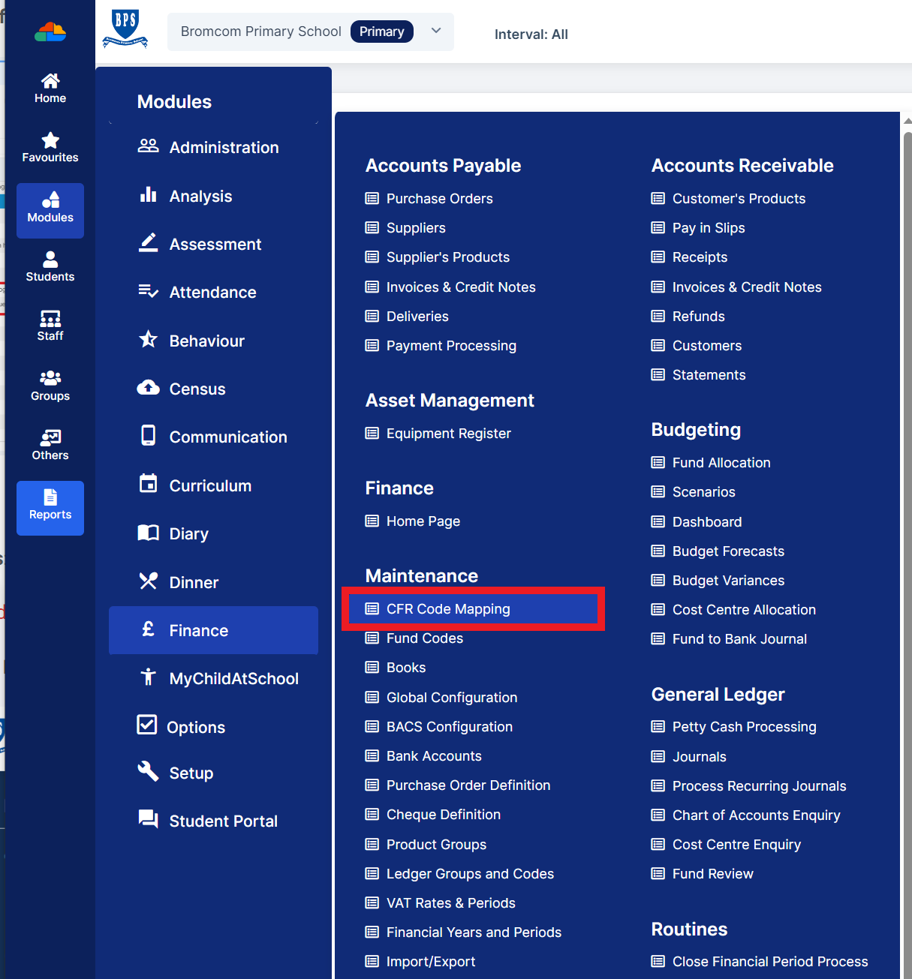Screen dimensions: 912x979
Task: Select Purchase Orders under Accounts Payable
Action: click(439, 198)
